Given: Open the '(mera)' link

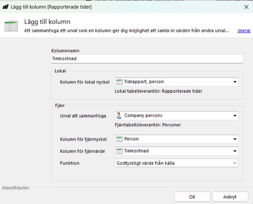Looking at the screenshot, I should tap(244, 31).
